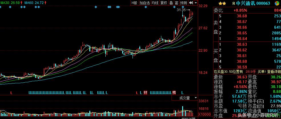Click sell level 2 volume 2085

pos(277,33)
